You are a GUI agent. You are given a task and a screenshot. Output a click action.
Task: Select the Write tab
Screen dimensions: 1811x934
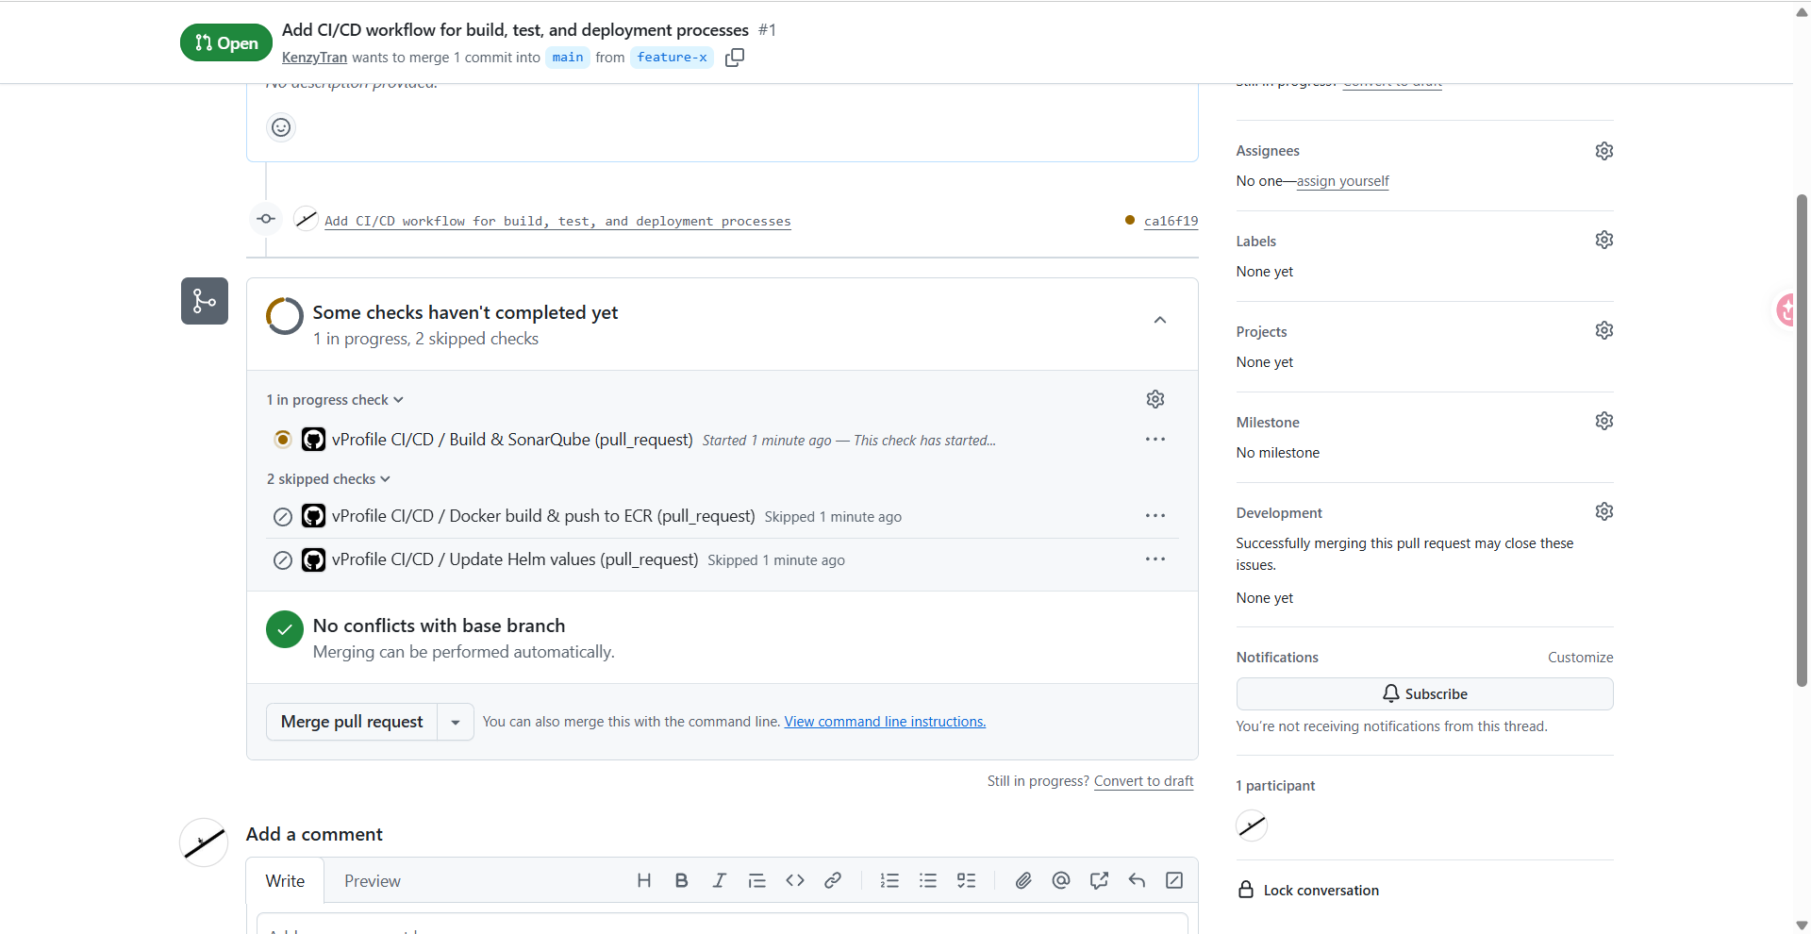click(285, 881)
